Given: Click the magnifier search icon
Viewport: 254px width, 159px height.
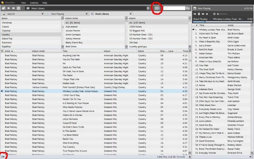Looking at the screenshot, I should [x=188, y=8].
